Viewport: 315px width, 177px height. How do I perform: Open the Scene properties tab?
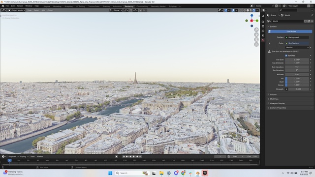(263, 35)
